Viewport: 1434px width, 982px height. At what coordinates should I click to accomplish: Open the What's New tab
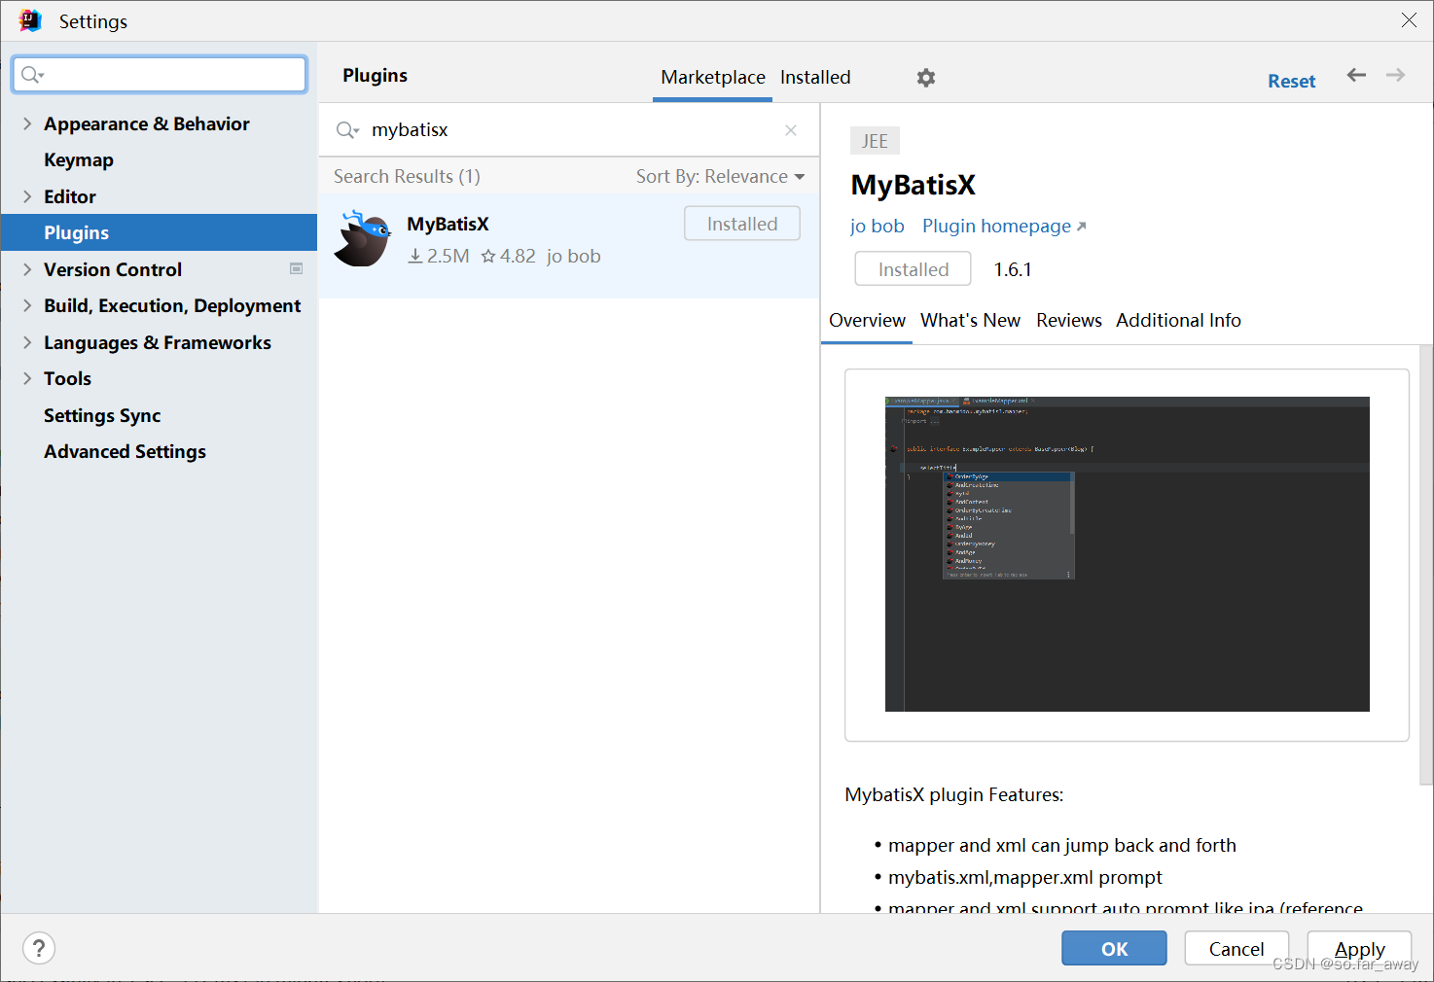tap(970, 320)
